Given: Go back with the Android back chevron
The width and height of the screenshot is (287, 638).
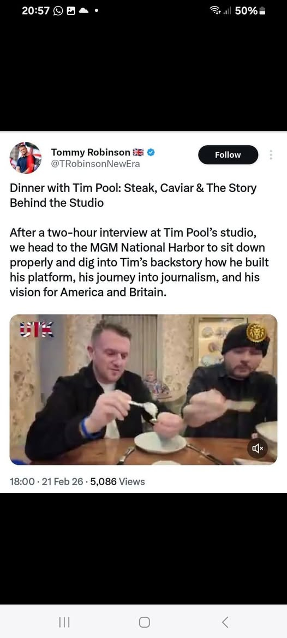Looking at the screenshot, I should pyautogui.click(x=225, y=622).
